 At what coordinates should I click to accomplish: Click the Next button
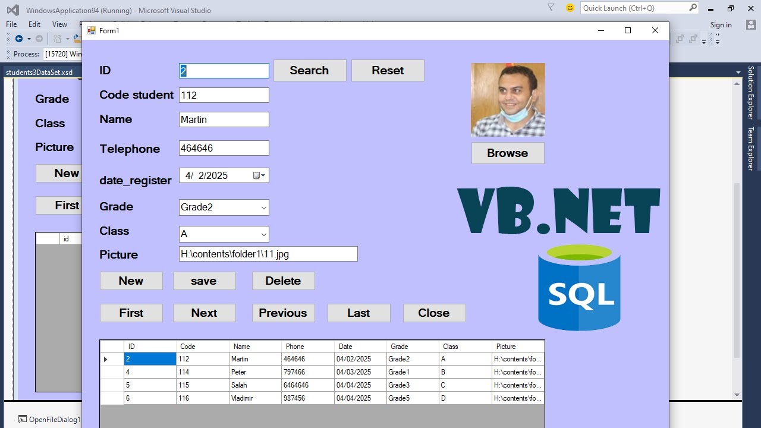(x=204, y=313)
